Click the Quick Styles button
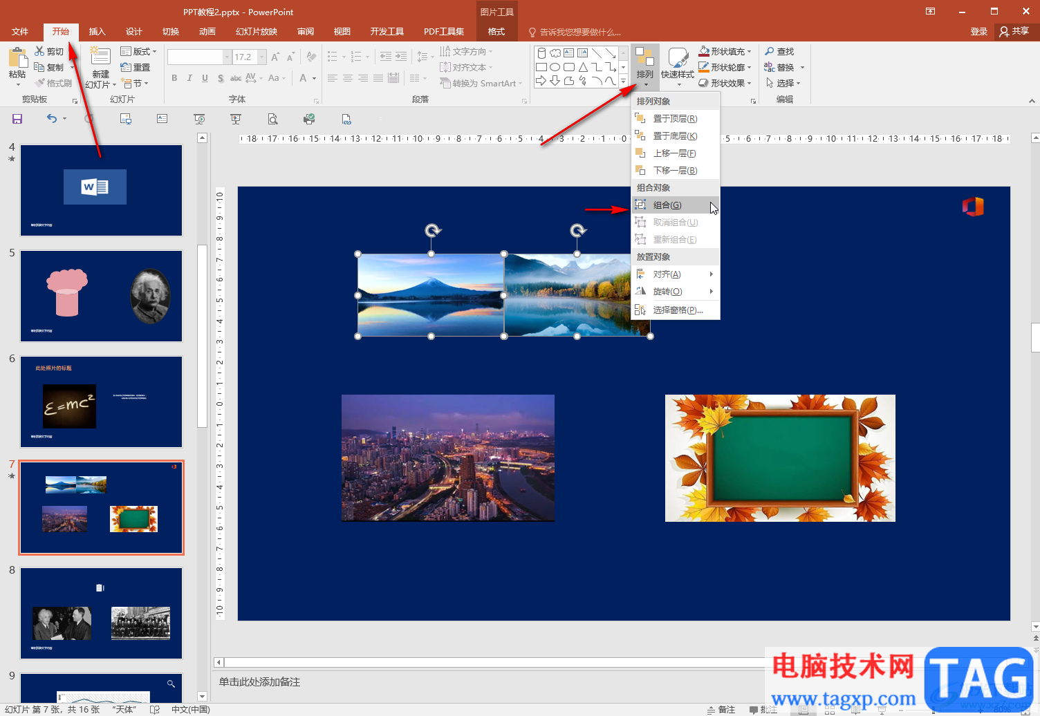 pos(678,66)
